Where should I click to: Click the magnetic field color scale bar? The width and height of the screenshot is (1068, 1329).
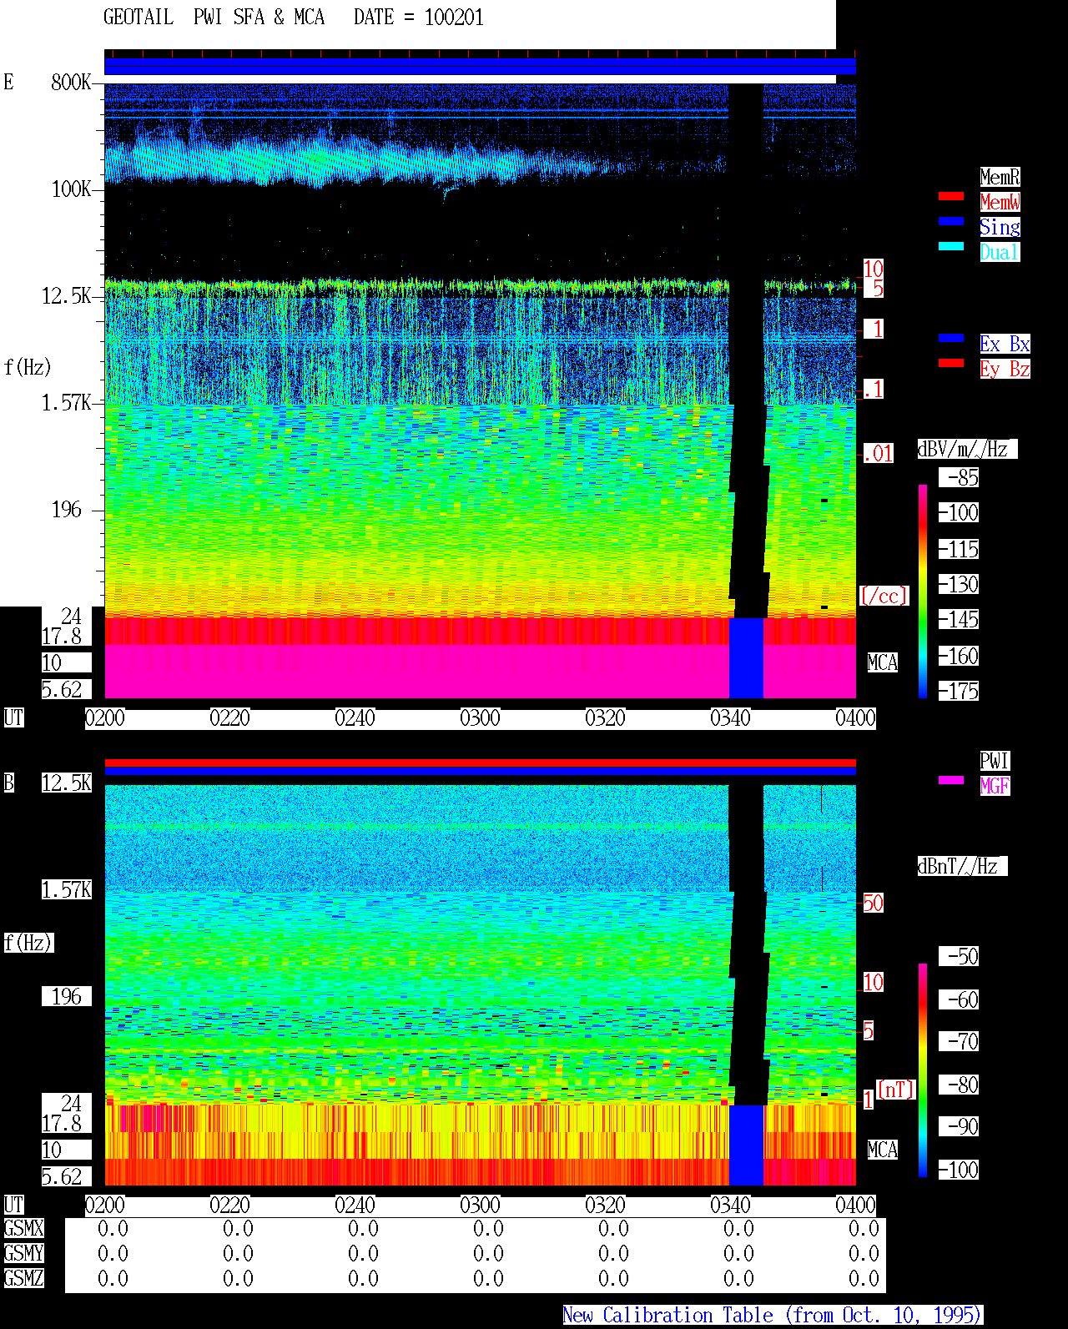923,1070
